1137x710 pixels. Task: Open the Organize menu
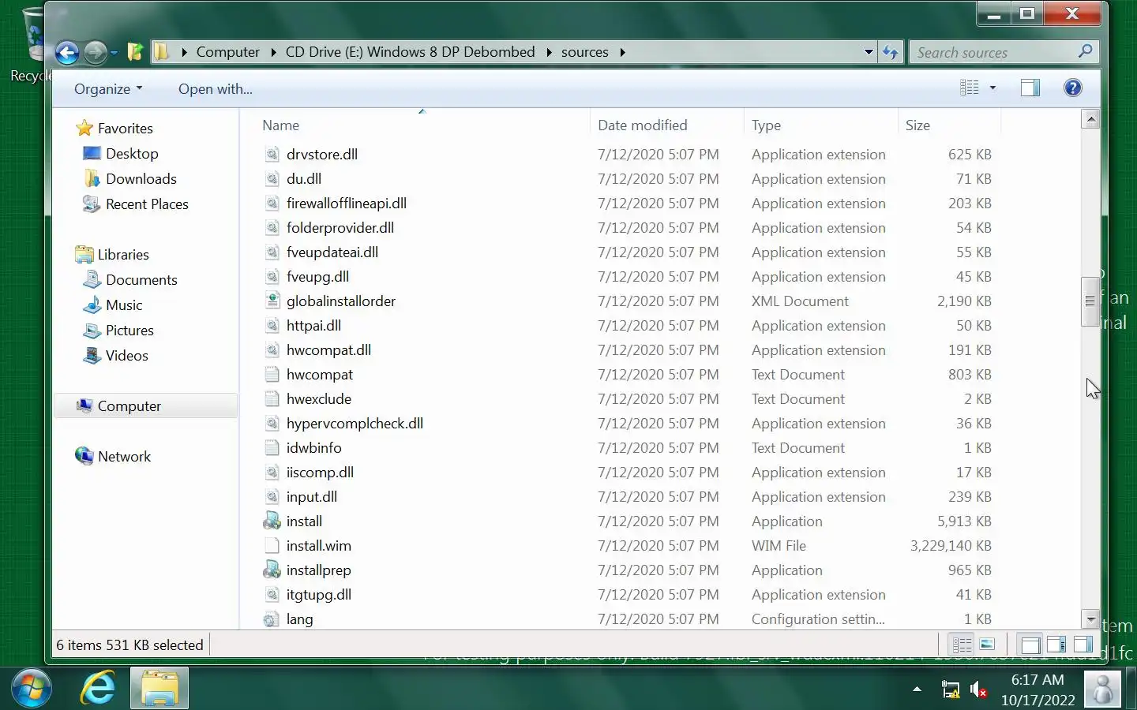pos(108,89)
